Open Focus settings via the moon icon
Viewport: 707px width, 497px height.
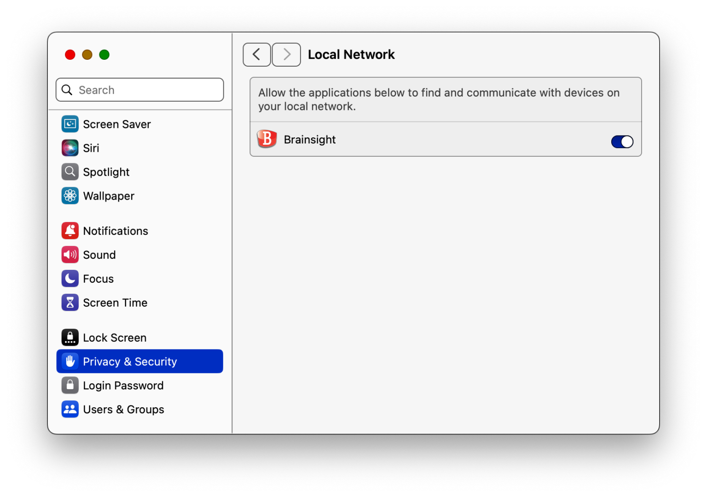(70, 278)
